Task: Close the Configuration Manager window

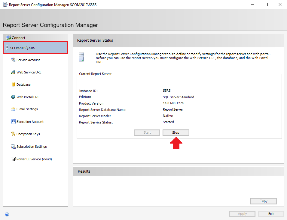Action: 280,4
